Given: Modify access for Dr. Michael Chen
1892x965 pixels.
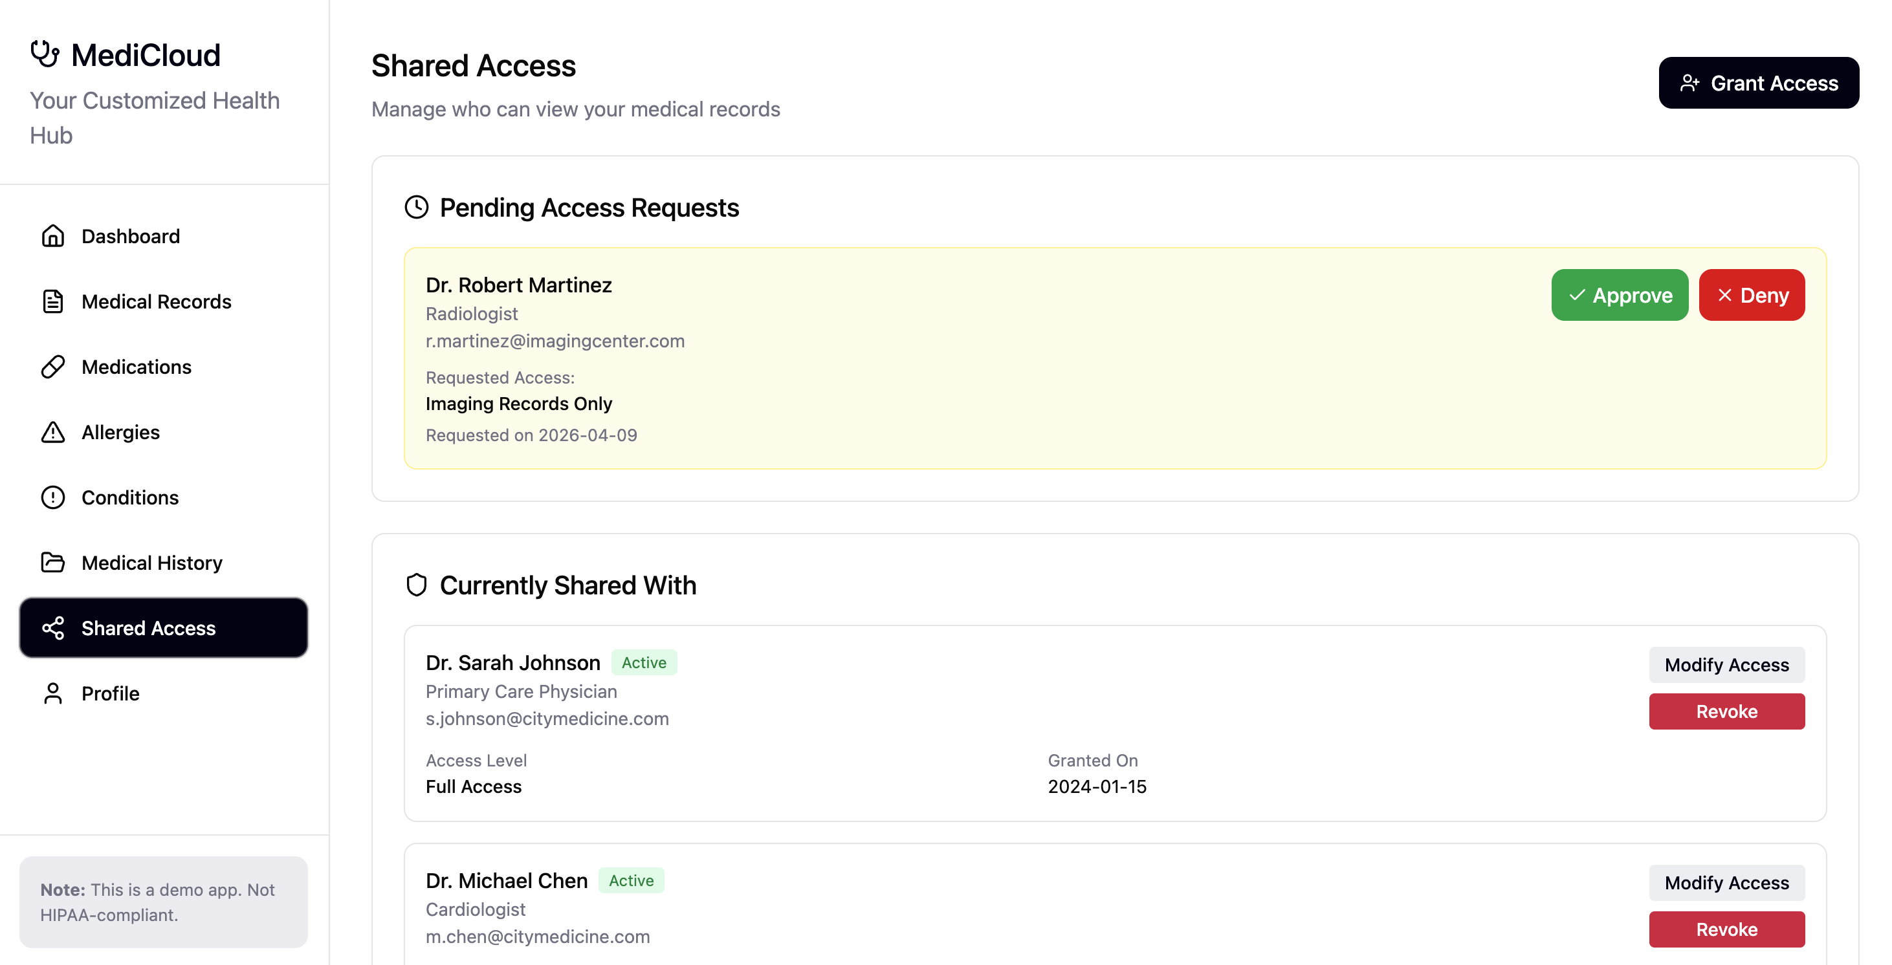Looking at the screenshot, I should 1726,884.
